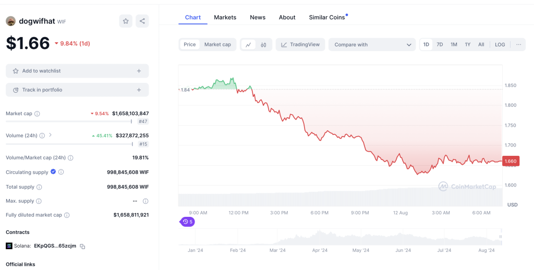Viewport: 534px width, 270px height.
Task: Select the 1D time range
Action: (x=426, y=45)
